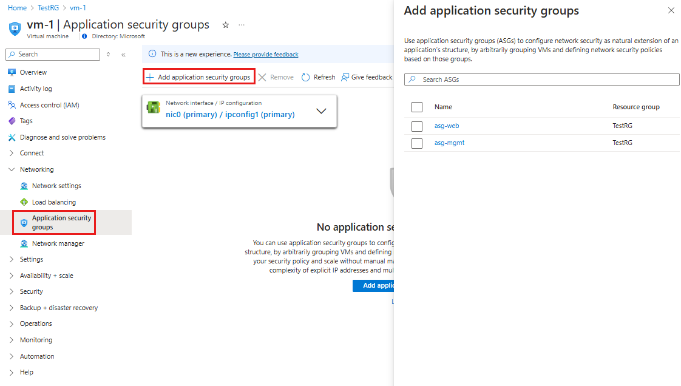
Task: Navigate to TestRG via the breadcrumb
Action: [48, 8]
